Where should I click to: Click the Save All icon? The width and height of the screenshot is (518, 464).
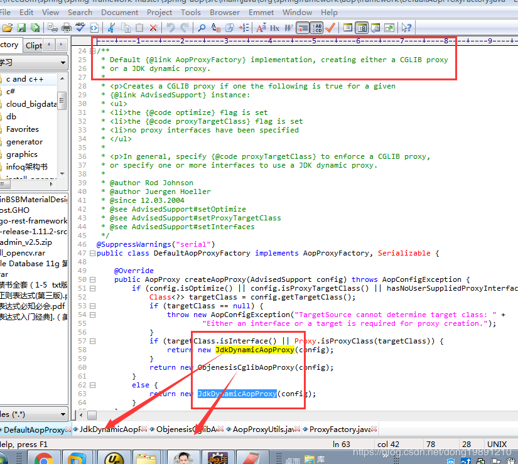click(x=35, y=28)
